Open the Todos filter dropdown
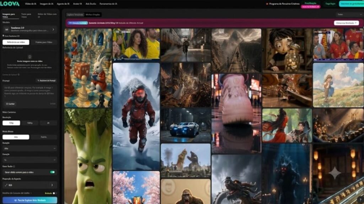 (x=349, y=15)
